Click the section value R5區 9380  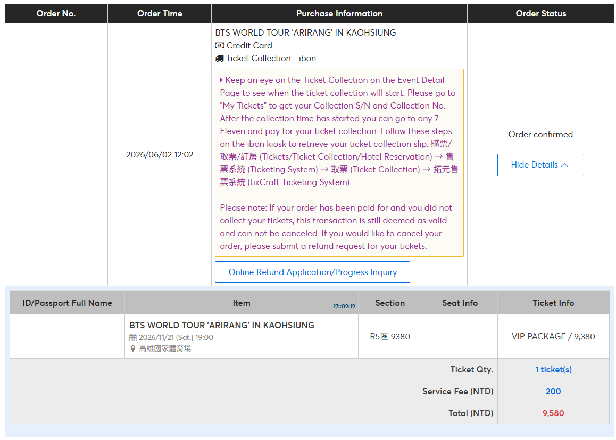click(390, 337)
